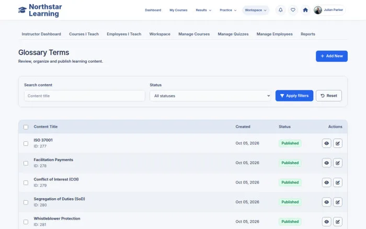
Task: Select all rows with header checkbox
Action: tap(26, 127)
